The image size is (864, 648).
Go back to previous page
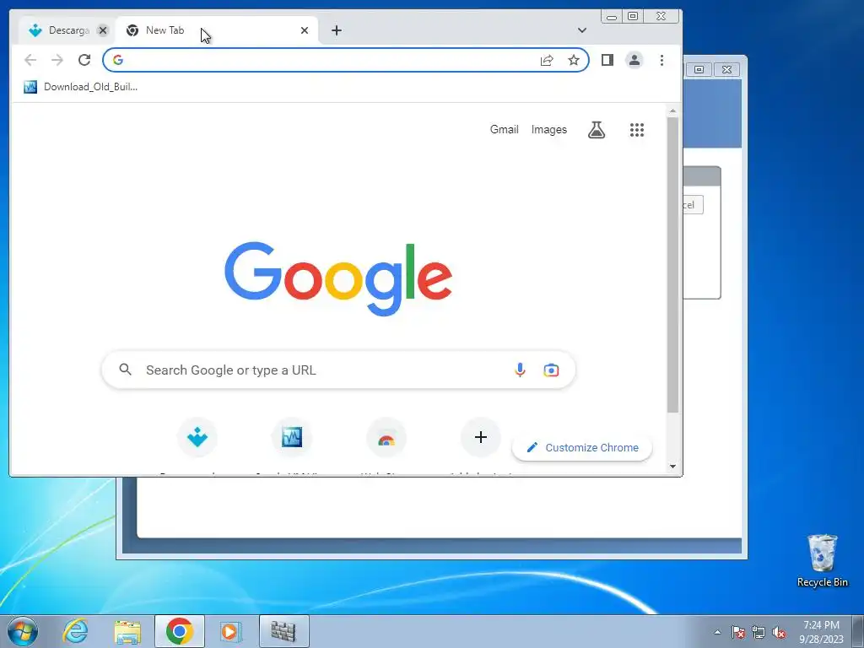point(30,60)
